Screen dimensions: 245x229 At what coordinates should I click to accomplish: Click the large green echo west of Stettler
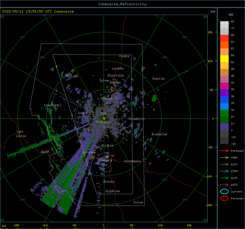pos(154,98)
